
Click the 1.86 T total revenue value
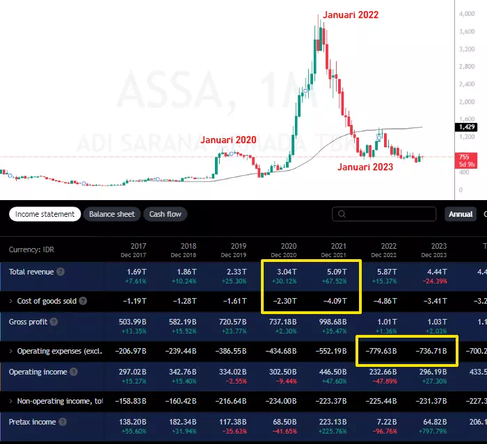[x=186, y=272]
